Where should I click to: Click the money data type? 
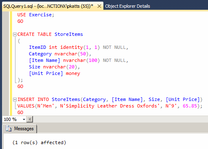[x=73, y=73]
